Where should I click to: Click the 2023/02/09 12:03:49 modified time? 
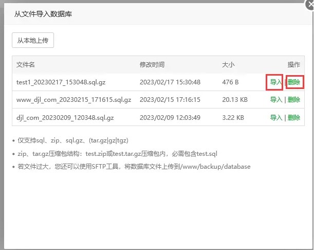(x=170, y=118)
